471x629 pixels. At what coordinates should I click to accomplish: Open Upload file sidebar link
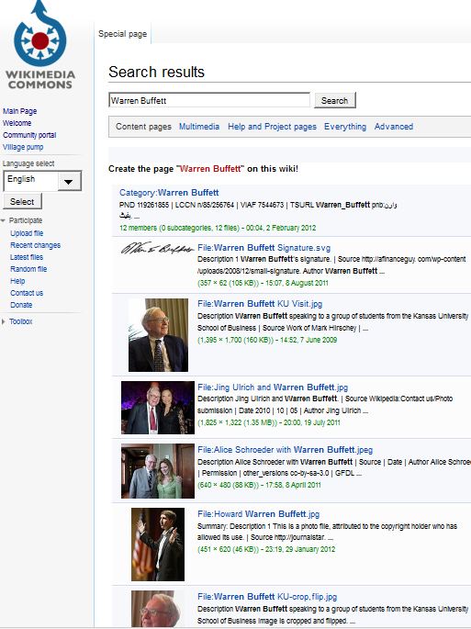(27, 233)
